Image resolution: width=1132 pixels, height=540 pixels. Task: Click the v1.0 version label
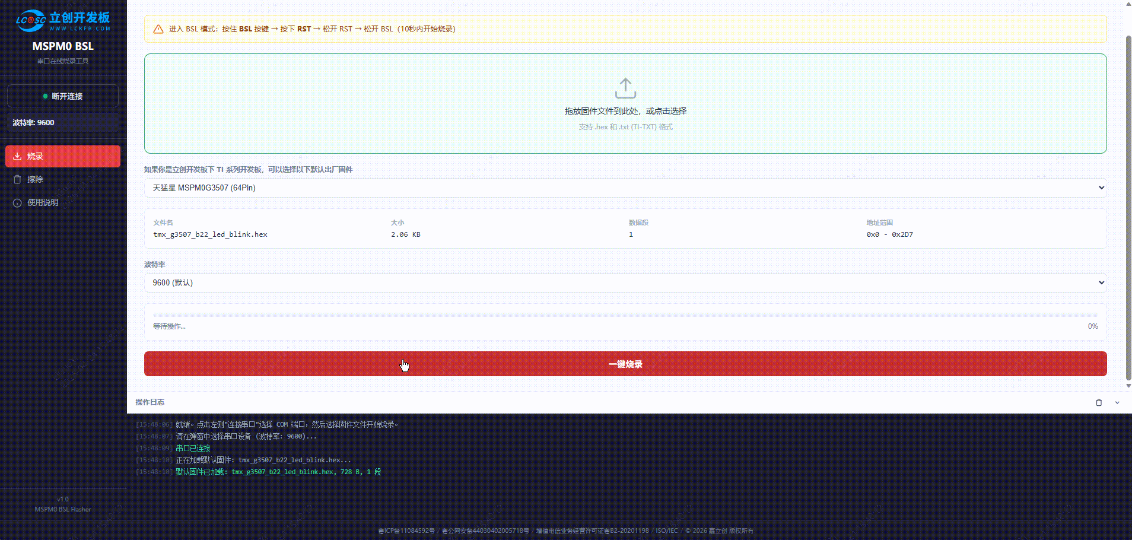[63, 499]
